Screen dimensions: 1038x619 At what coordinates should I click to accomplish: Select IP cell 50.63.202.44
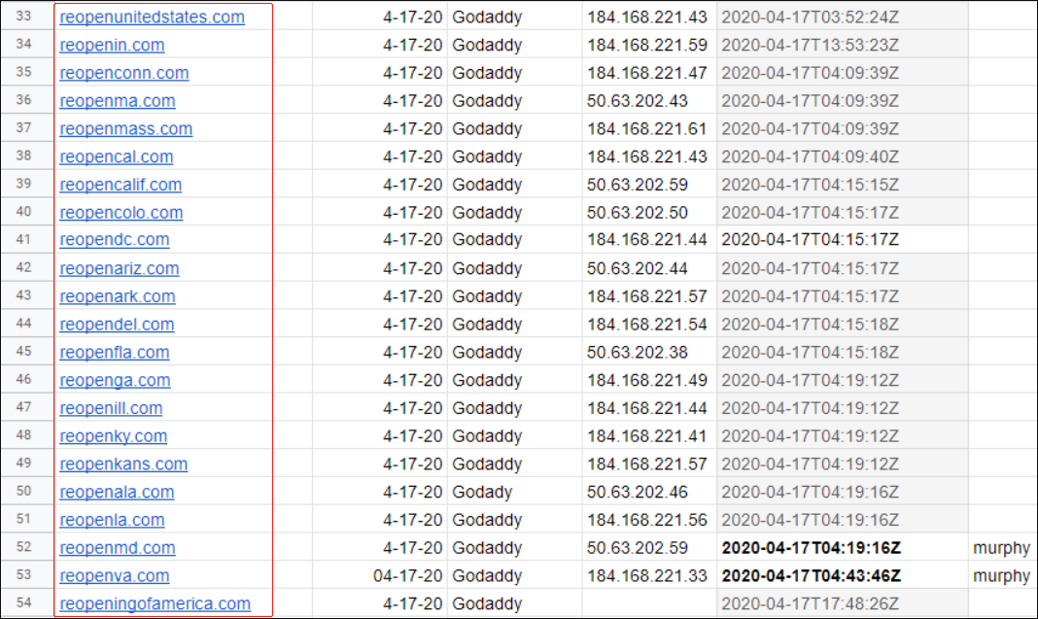(649, 268)
